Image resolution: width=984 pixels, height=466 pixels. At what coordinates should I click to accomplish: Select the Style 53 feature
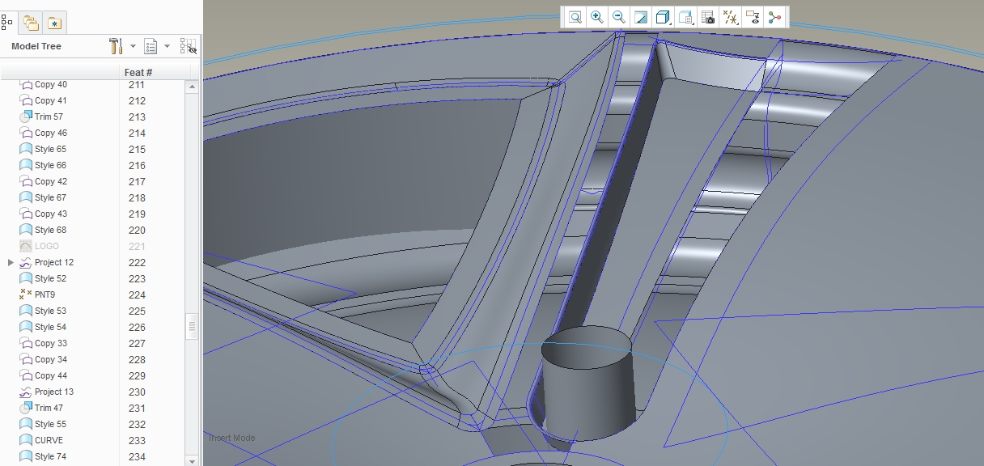(50, 311)
